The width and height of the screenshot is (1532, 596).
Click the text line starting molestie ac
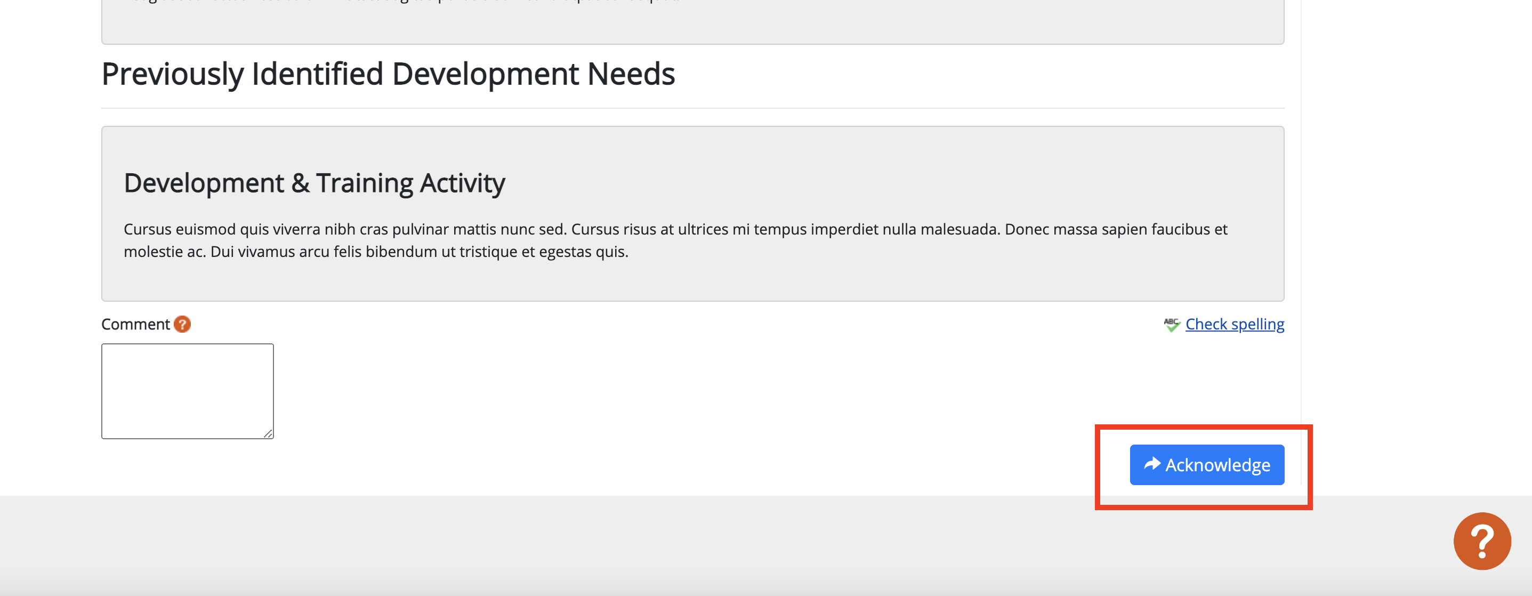376,252
